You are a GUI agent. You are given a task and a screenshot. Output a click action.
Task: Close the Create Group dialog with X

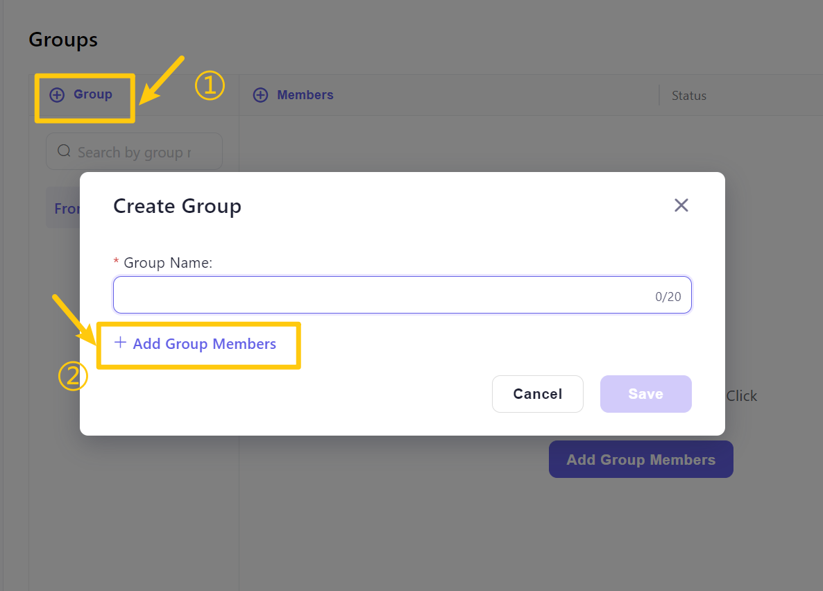coord(681,205)
